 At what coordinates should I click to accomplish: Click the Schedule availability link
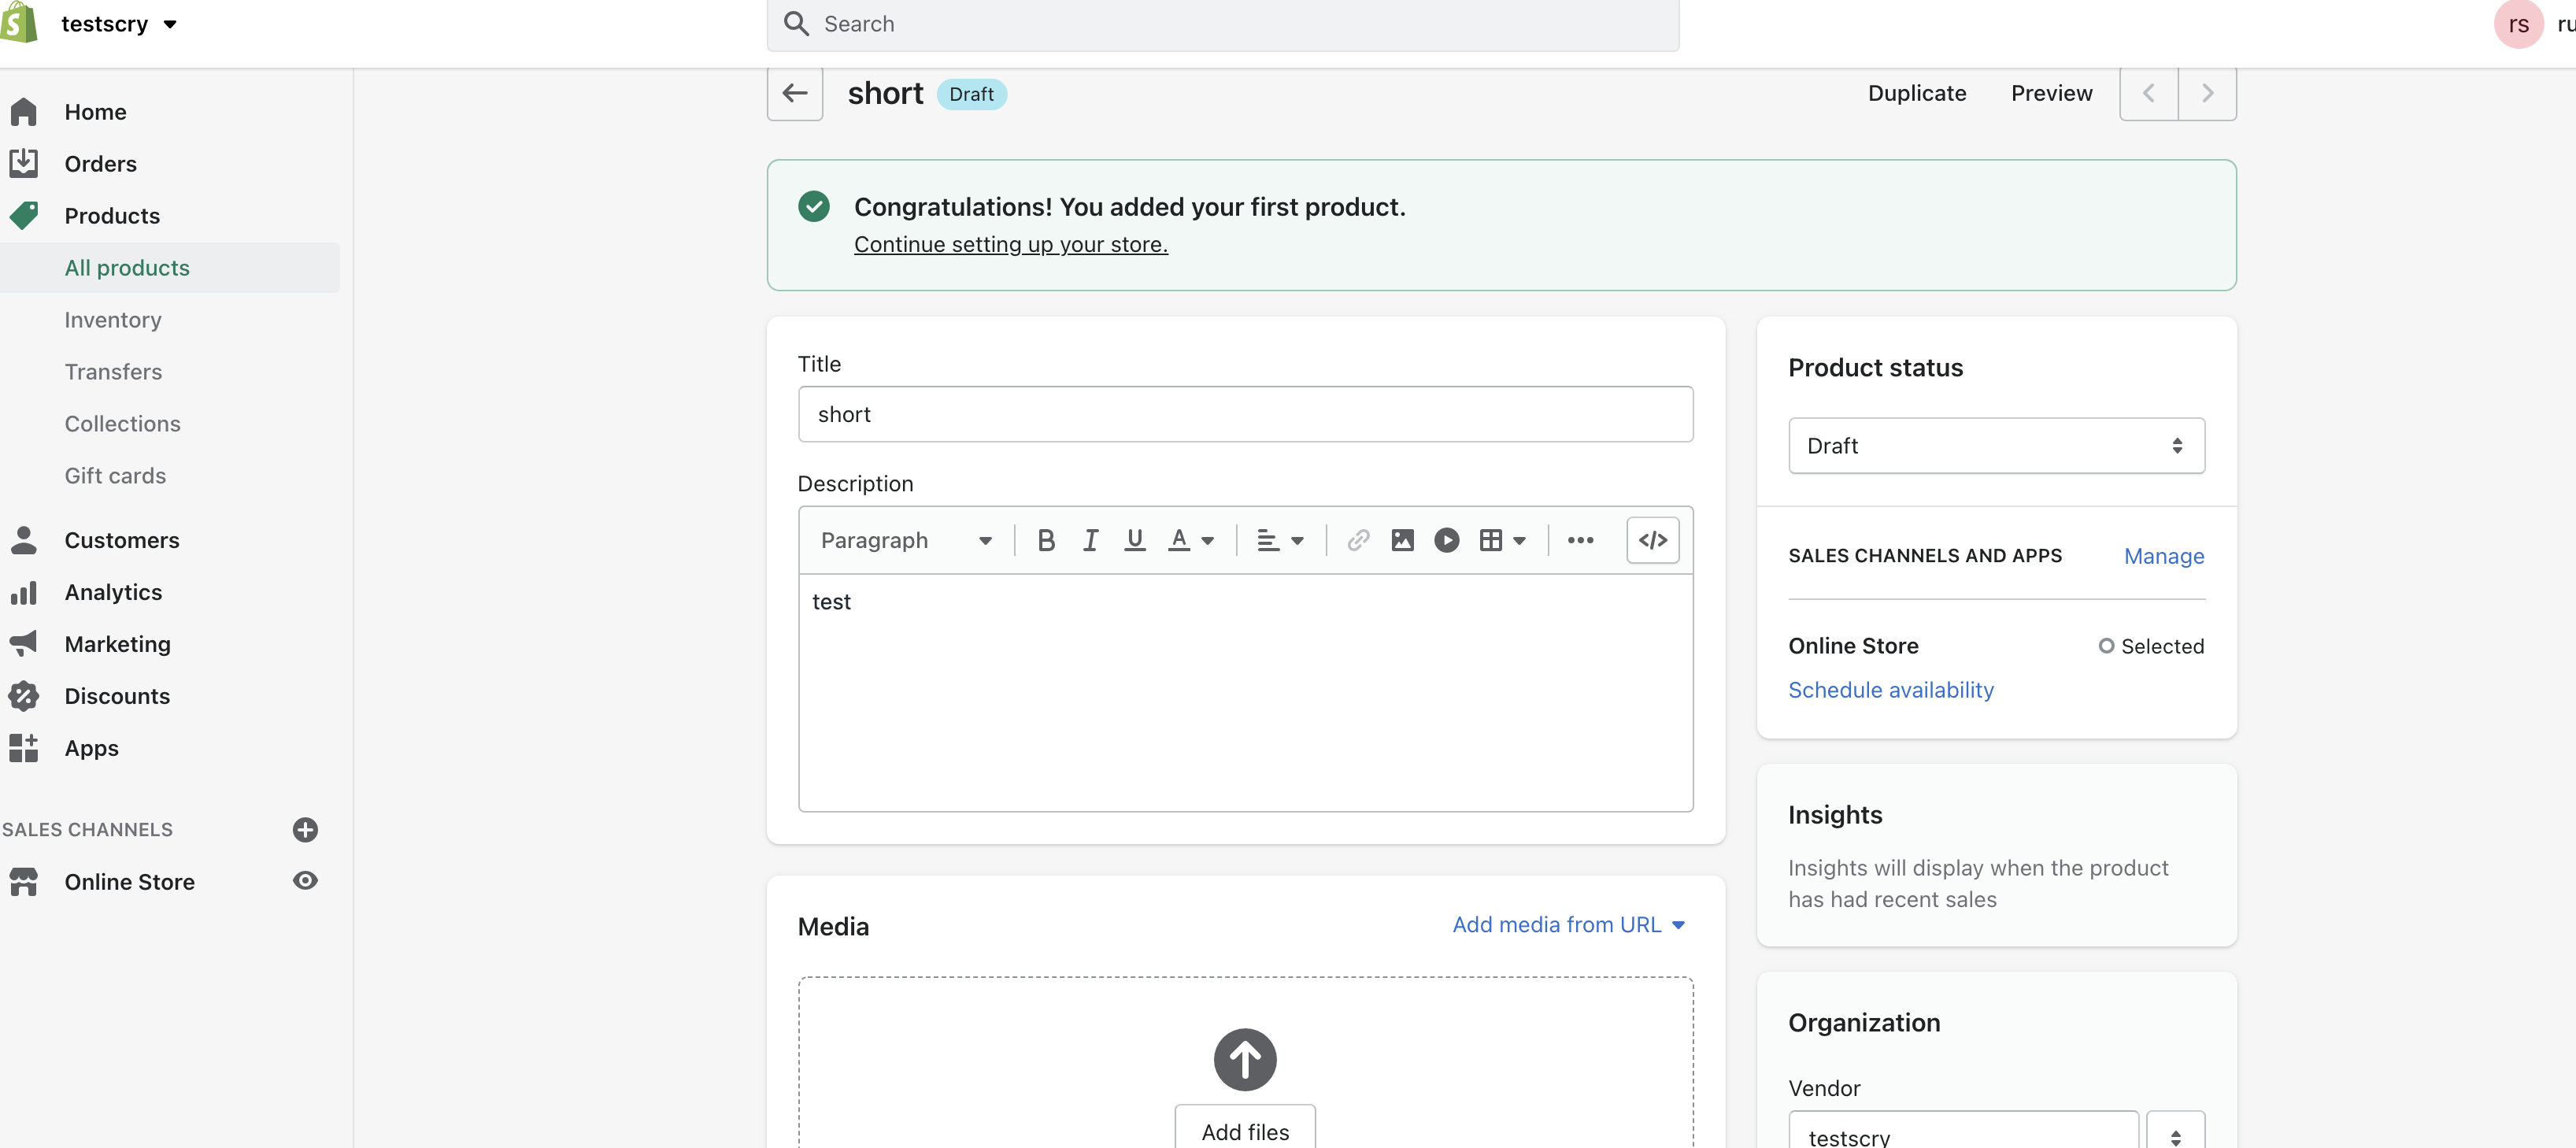point(1890,690)
